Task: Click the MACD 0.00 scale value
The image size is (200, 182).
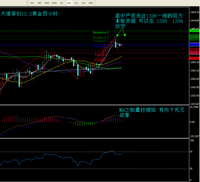Action: [x=192, y=122]
